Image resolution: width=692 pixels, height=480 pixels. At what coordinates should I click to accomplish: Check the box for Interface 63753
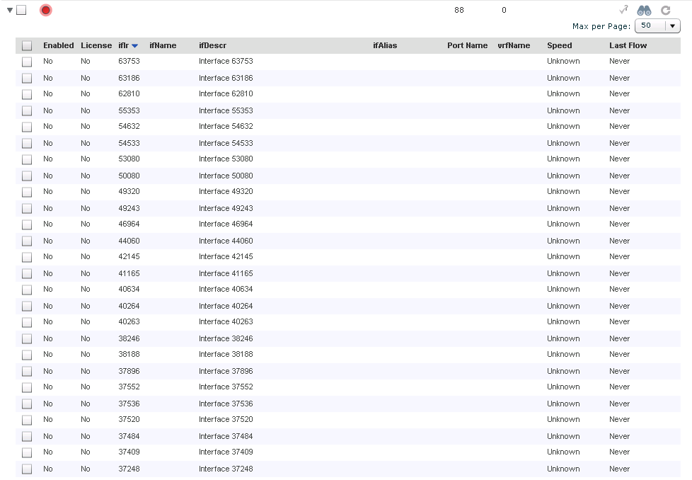pyautogui.click(x=27, y=62)
